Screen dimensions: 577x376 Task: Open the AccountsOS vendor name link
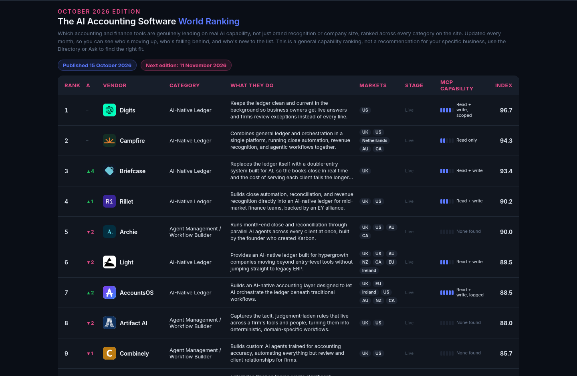[137, 293]
